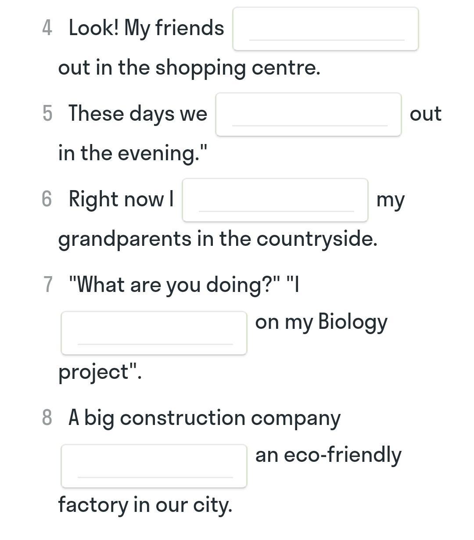
Task: Click the text "These days we"
Action: click(138, 114)
